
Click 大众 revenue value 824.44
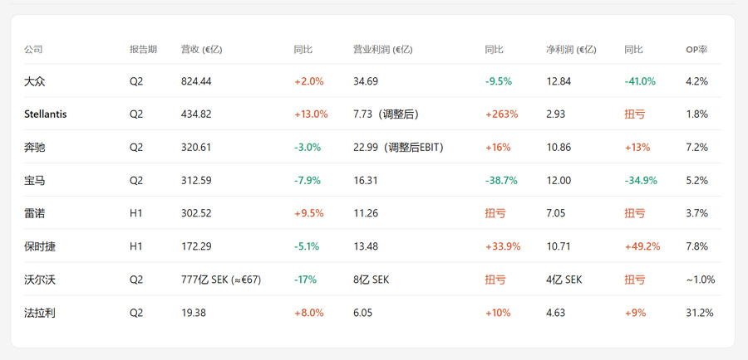click(196, 81)
